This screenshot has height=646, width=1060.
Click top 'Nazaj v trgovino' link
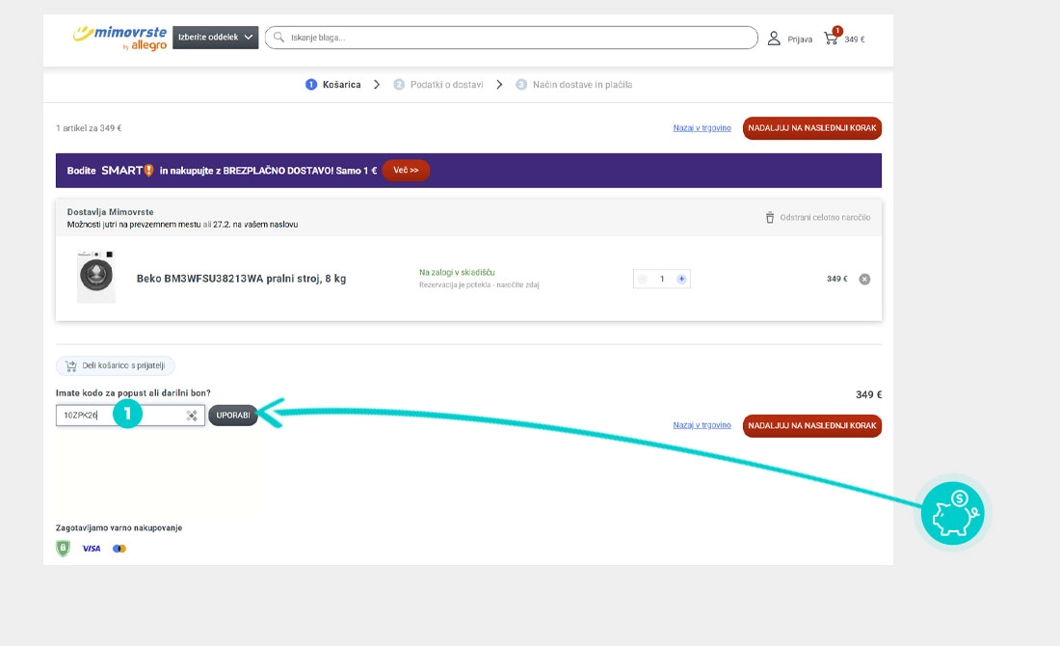coord(702,128)
